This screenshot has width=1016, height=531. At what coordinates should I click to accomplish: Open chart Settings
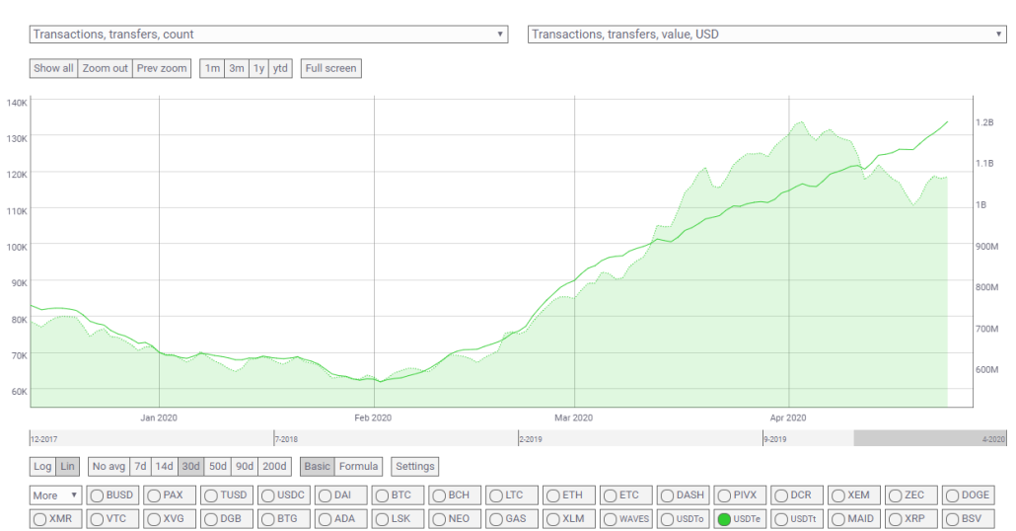pyautogui.click(x=414, y=466)
